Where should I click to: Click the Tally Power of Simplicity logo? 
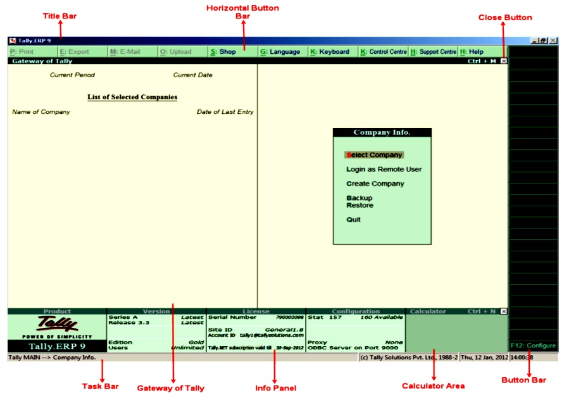[57, 327]
